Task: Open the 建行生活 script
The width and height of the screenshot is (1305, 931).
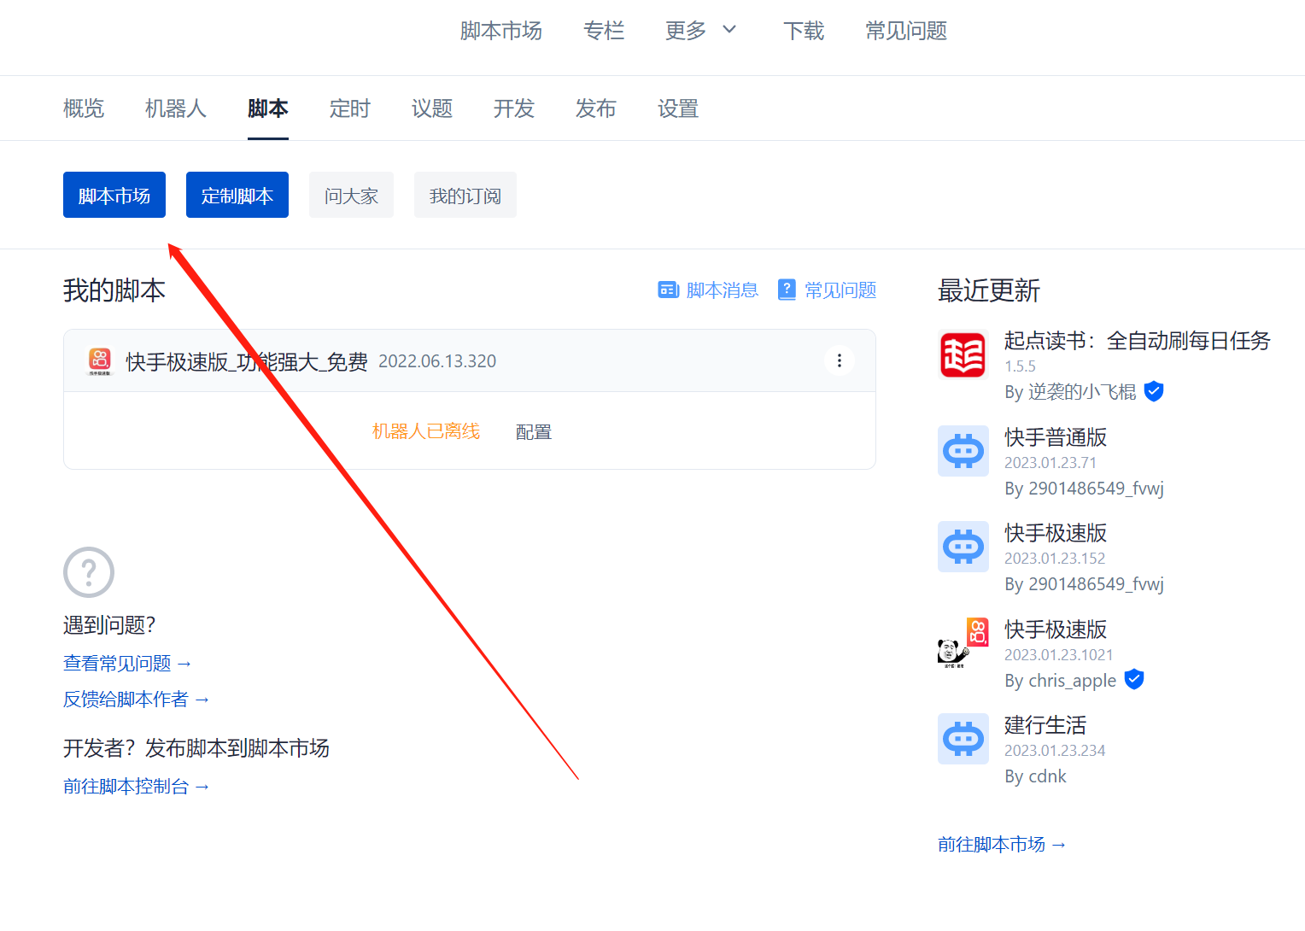Action: [x=1045, y=725]
